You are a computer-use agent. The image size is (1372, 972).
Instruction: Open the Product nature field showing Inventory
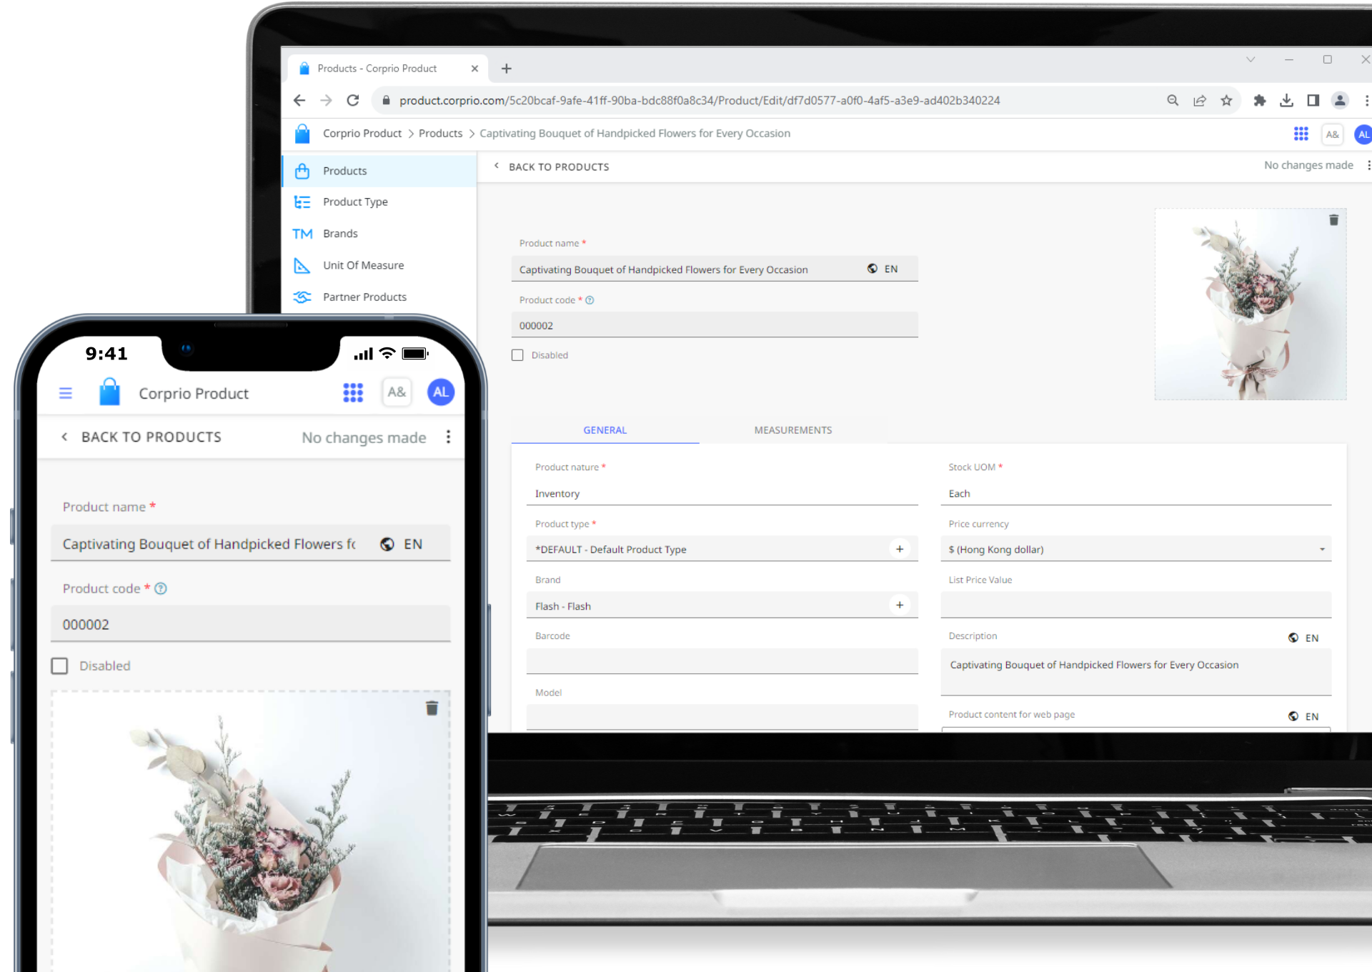click(722, 493)
